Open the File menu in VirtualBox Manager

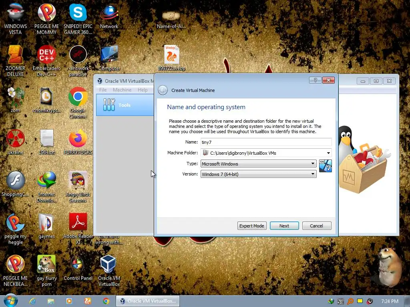click(x=103, y=90)
